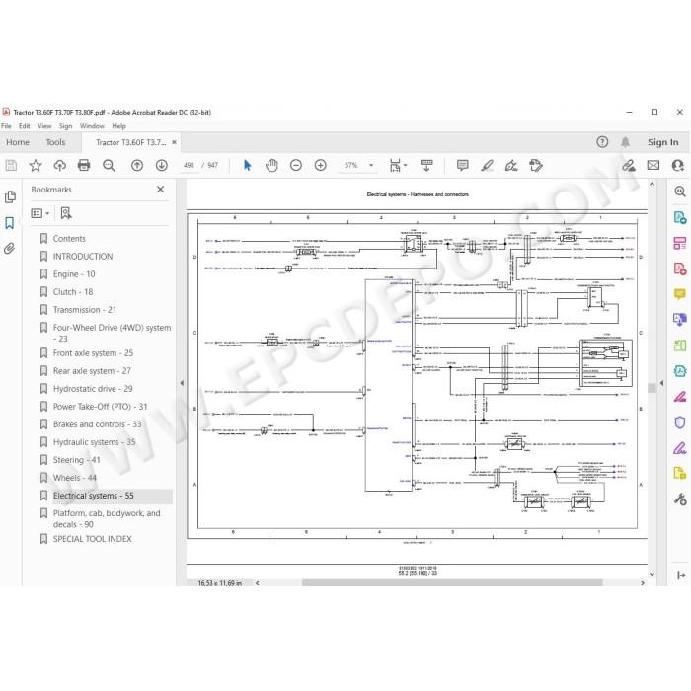The height and width of the screenshot is (691, 691).
Task: Open Export PDF tool in right pane
Action: (x=680, y=217)
